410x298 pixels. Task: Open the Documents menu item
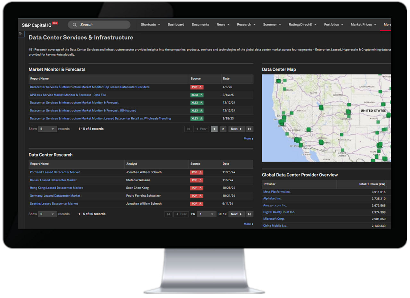(201, 25)
